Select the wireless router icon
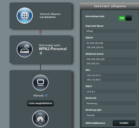The image size is (139, 128). [x=25, y=49]
